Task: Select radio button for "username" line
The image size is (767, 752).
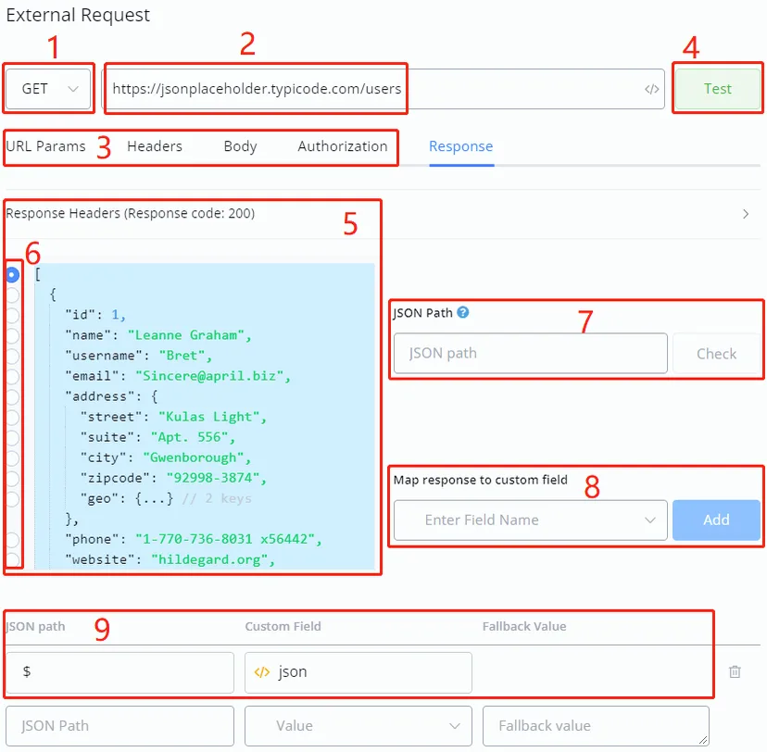Action: click(x=12, y=357)
